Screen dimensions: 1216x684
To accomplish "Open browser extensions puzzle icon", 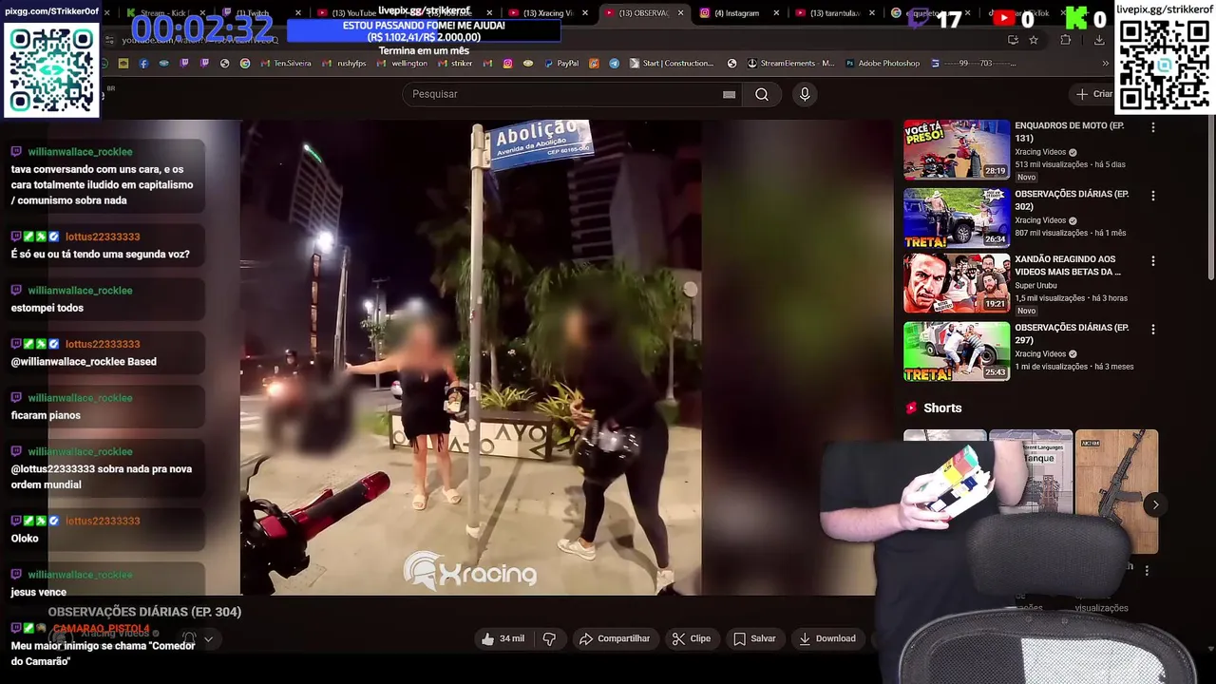I will (1065, 40).
